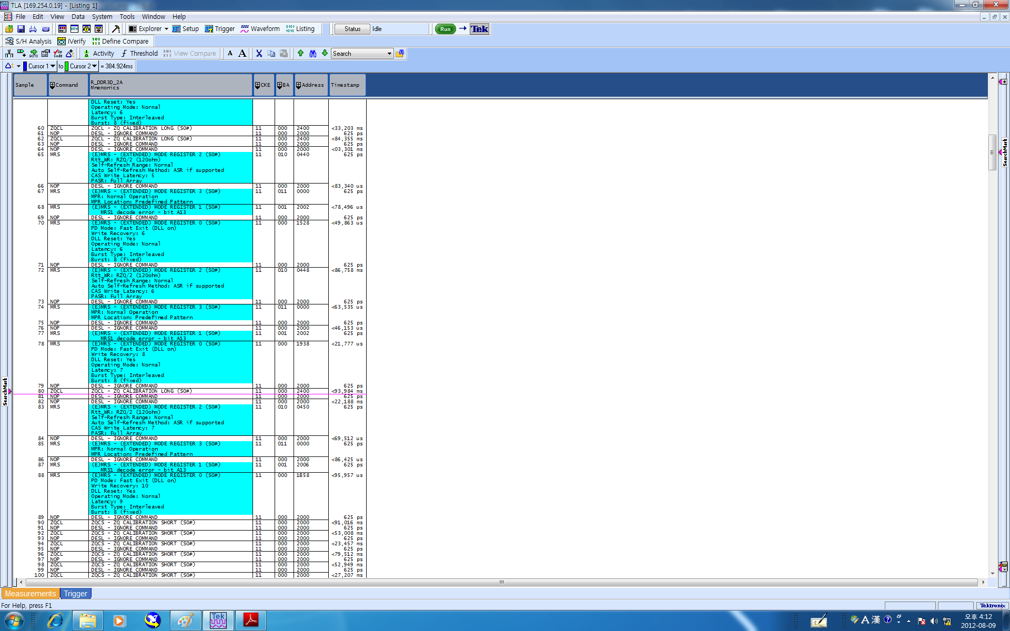
Task: Switch to the Trigger bottom tab
Action: pos(75,594)
